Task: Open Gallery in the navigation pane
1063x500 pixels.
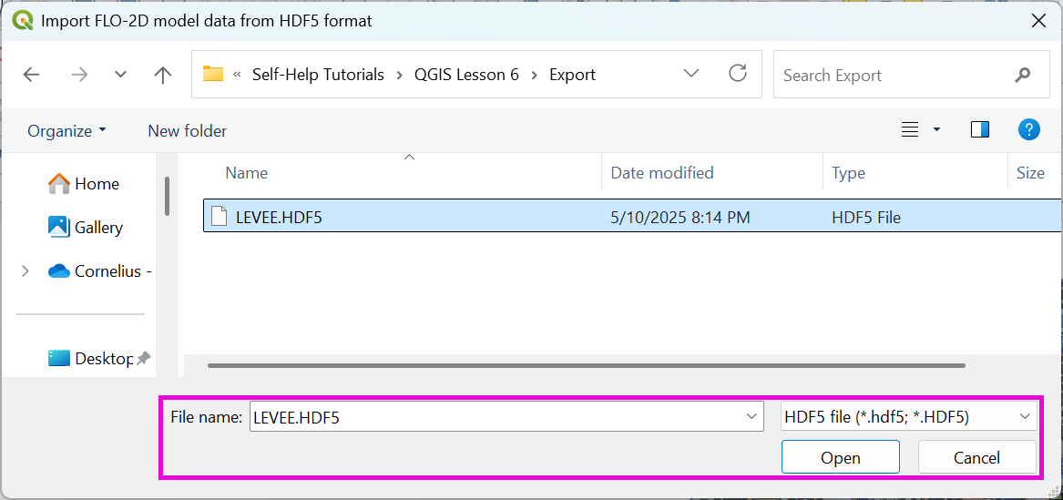Action: (x=98, y=228)
